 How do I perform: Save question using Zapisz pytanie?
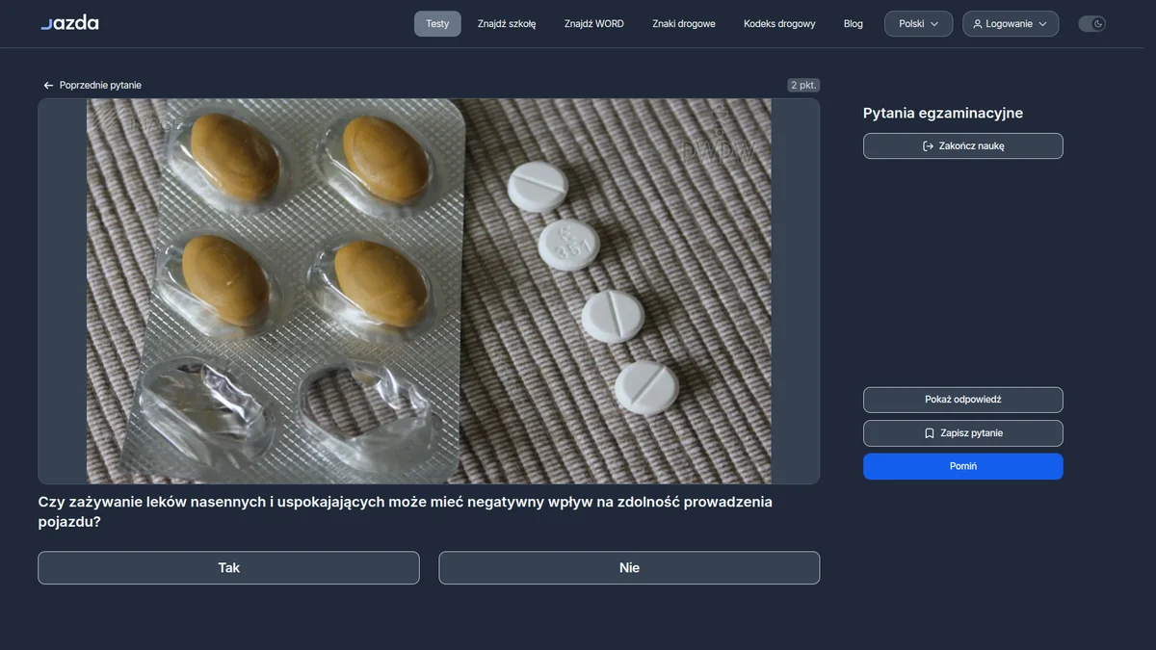(x=963, y=433)
